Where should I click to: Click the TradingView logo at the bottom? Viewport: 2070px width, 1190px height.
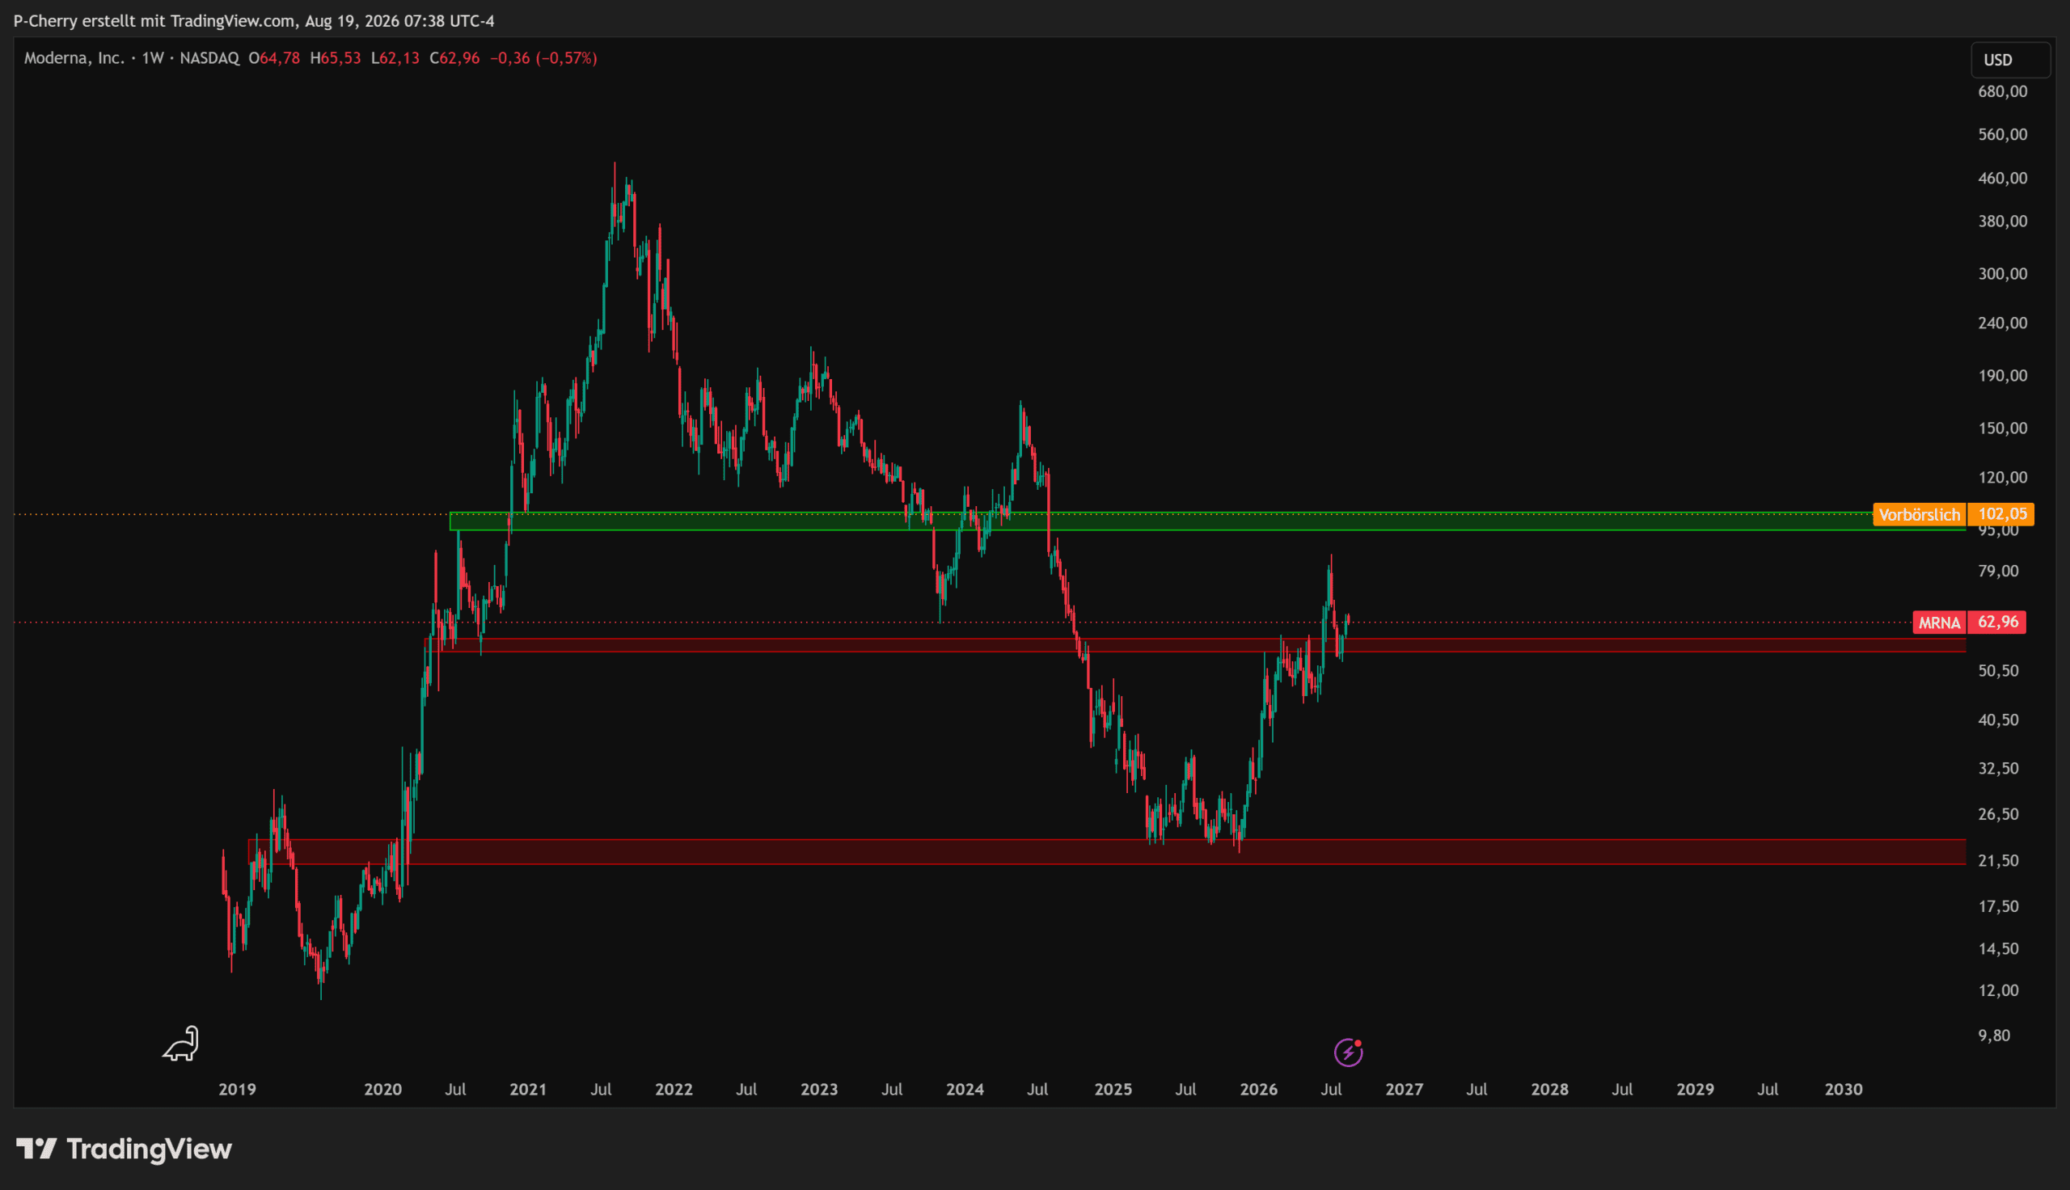click(x=125, y=1149)
